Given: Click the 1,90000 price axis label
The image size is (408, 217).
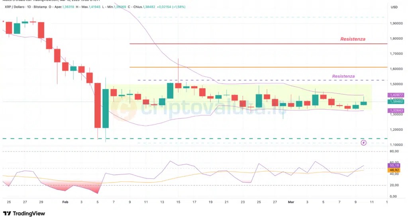Looking at the screenshot, I should [x=396, y=23].
